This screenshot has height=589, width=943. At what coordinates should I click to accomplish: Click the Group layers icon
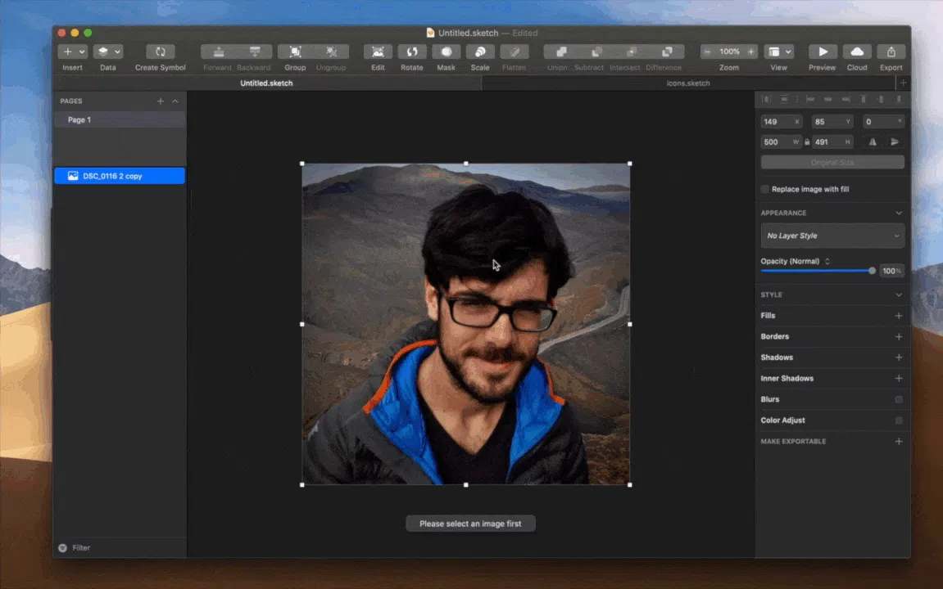[295, 52]
